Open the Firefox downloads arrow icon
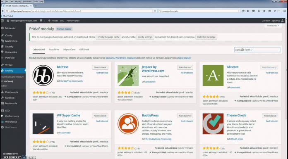 tap(259, 11)
